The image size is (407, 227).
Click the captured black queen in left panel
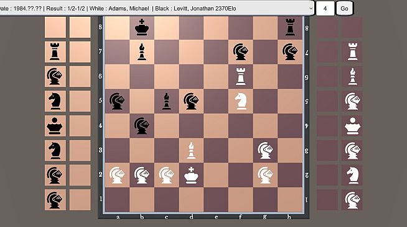click(55, 126)
